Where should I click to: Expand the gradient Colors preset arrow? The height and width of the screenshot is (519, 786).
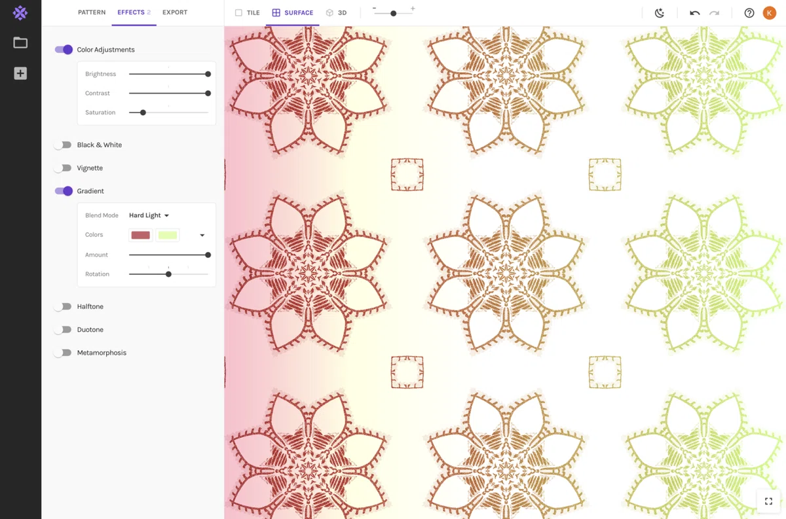pos(202,235)
